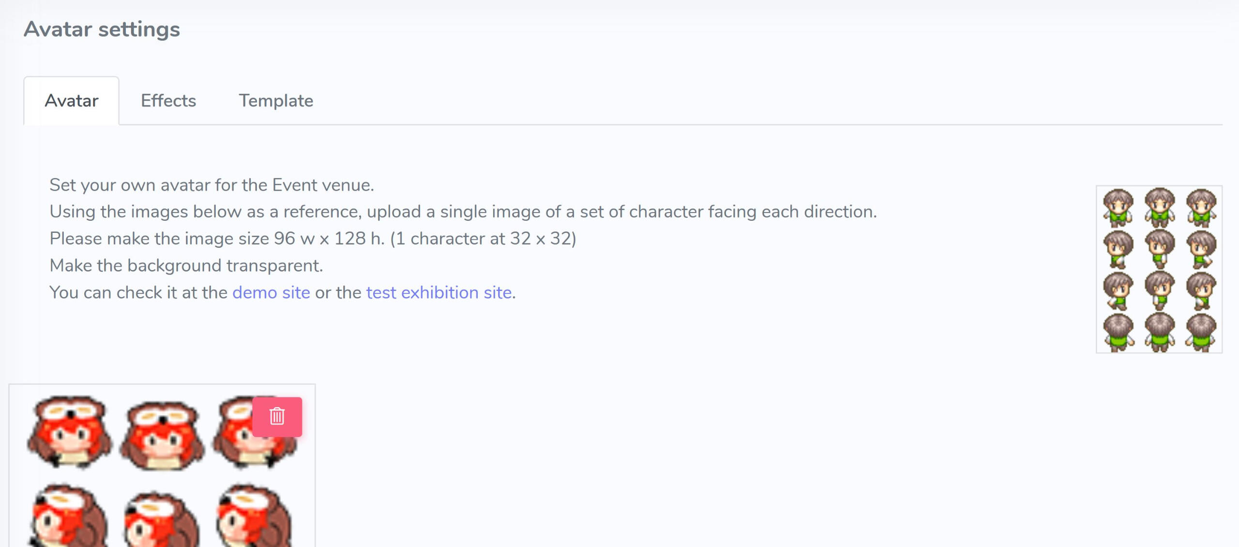
Task: Click the first sprite in uploaded avatar's second row
Action: tap(68, 516)
